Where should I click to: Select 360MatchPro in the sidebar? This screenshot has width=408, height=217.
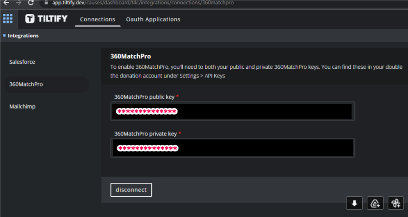coord(46,84)
